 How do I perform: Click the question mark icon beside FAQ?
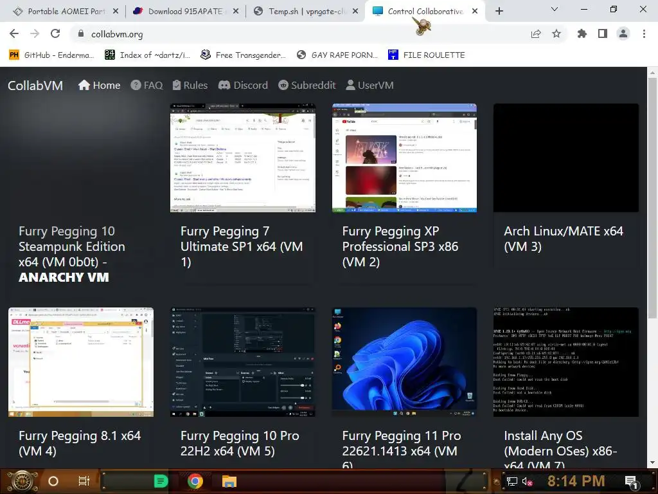(x=136, y=85)
